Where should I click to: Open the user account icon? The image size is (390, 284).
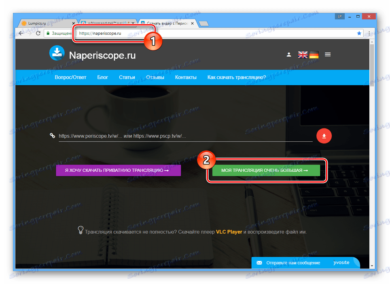pyautogui.click(x=289, y=55)
